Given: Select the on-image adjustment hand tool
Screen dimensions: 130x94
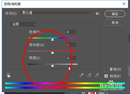Looking at the screenshot, I should 8,75.
